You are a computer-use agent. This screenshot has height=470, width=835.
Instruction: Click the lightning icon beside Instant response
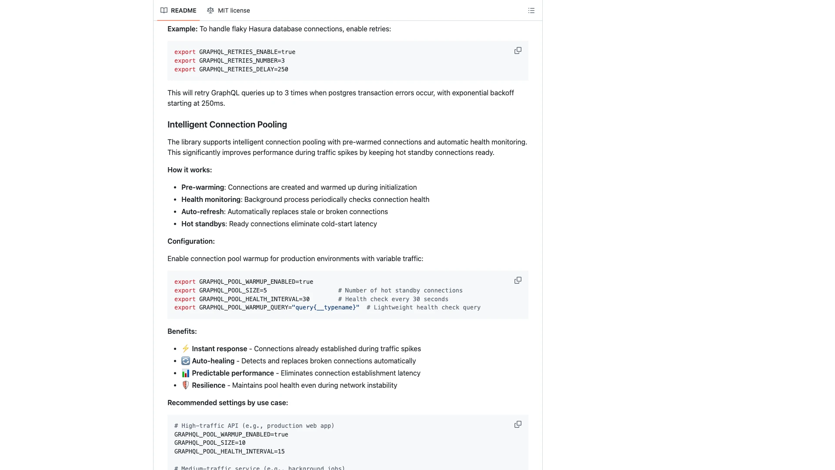(x=185, y=349)
